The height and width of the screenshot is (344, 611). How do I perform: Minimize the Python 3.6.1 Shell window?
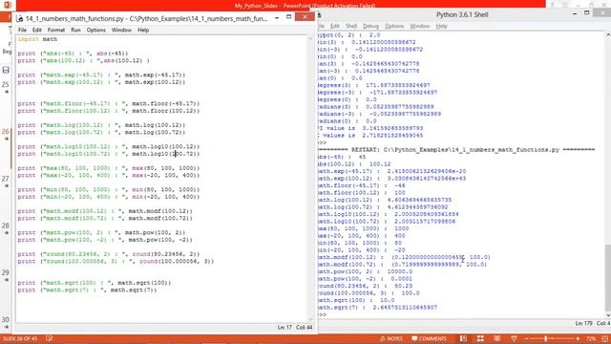coord(575,13)
